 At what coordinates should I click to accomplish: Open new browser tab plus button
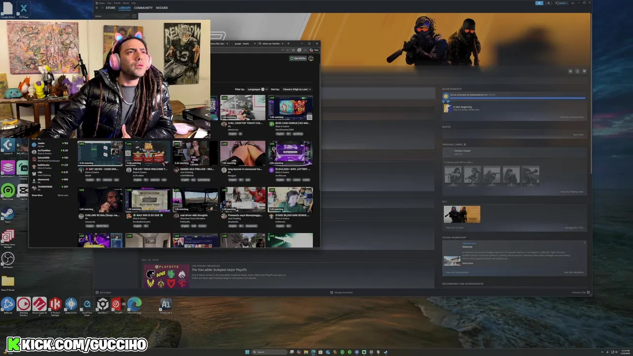pyautogui.click(x=288, y=44)
